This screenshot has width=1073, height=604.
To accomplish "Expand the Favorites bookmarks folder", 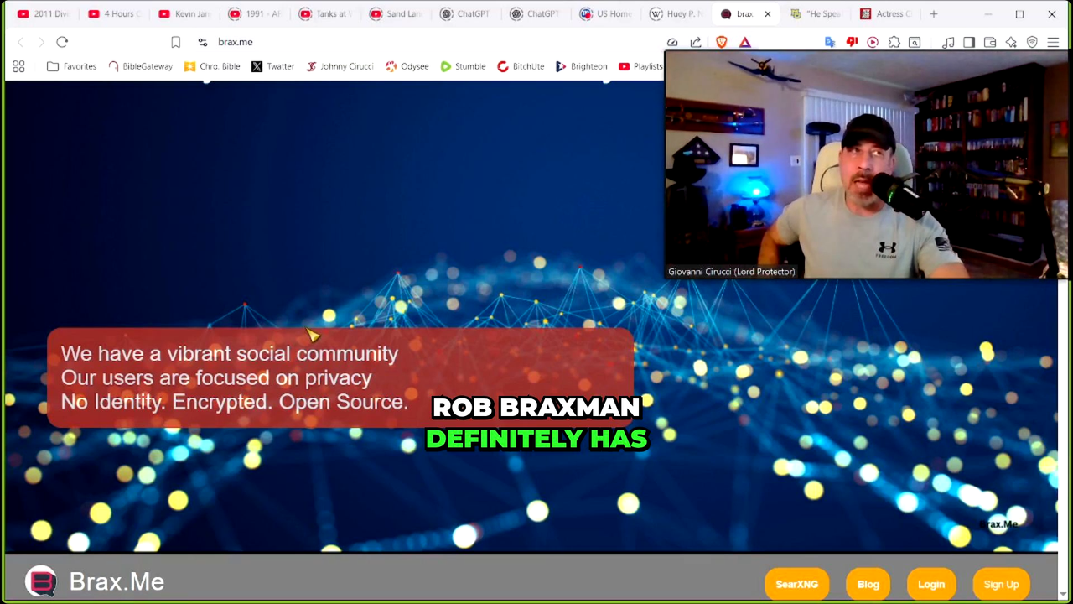I will (x=71, y=66).
